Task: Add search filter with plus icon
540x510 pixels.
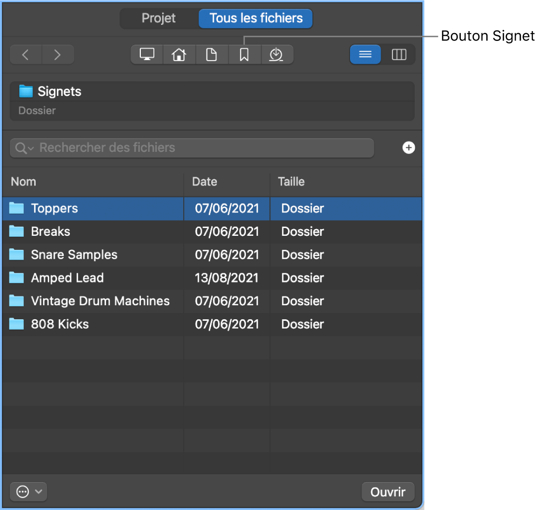Action: (x=408, y=148)
